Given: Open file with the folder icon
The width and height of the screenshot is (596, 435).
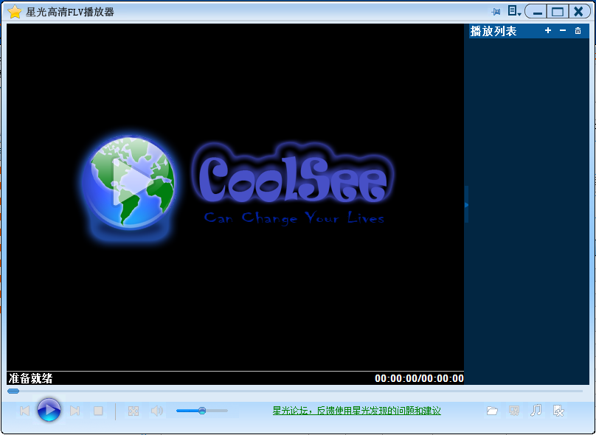Looking at the screenshot, I should click(x=492, y=411).
